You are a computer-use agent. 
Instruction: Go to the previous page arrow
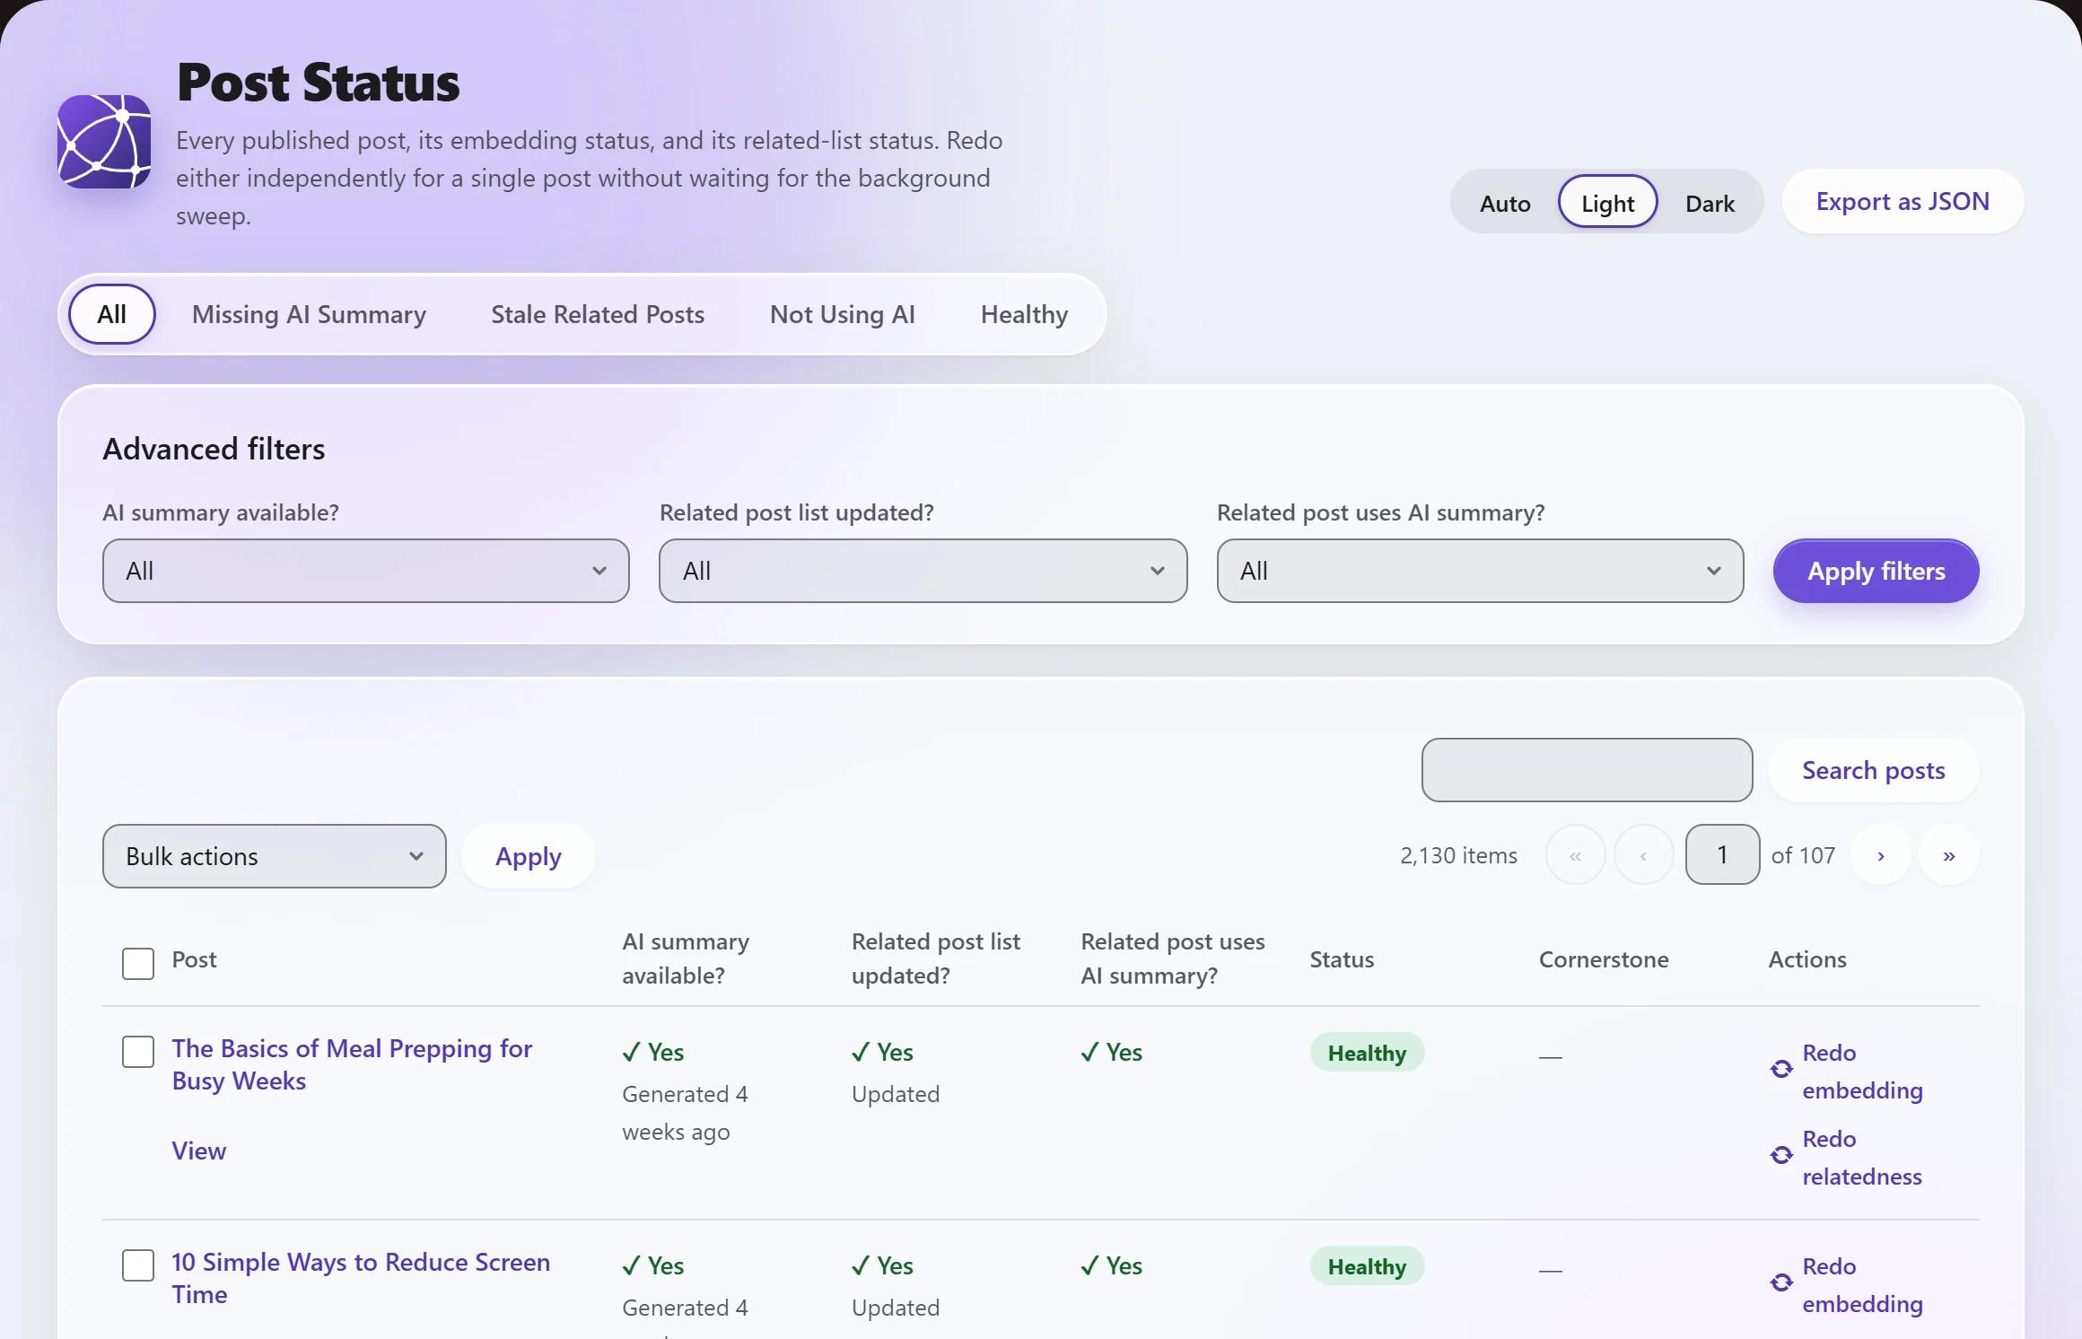[x=1644, y=855]
